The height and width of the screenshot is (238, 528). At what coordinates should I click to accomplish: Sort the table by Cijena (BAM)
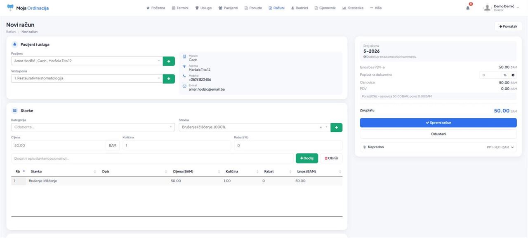[195, 171]
